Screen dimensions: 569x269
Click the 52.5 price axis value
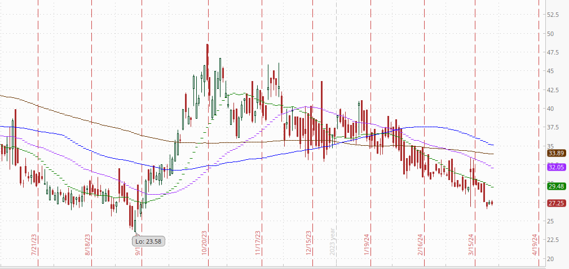[552, 15]
